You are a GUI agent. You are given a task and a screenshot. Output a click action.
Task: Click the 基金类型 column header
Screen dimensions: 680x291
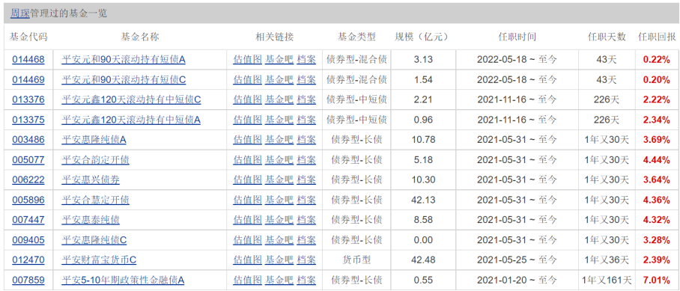point(356,37)
